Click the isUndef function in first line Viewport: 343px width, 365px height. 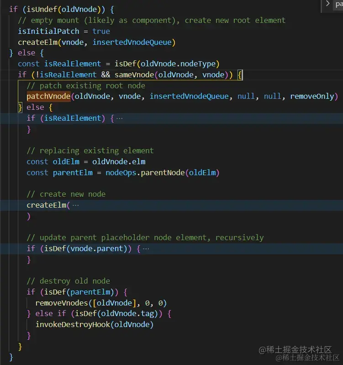click(x=42, y=9)
